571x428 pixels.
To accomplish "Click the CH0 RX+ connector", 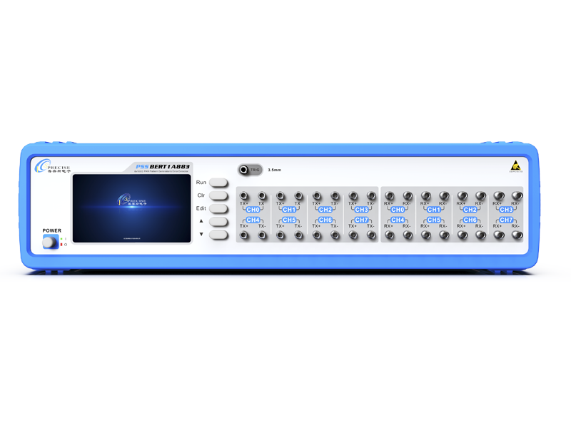I will click(389, 195).
